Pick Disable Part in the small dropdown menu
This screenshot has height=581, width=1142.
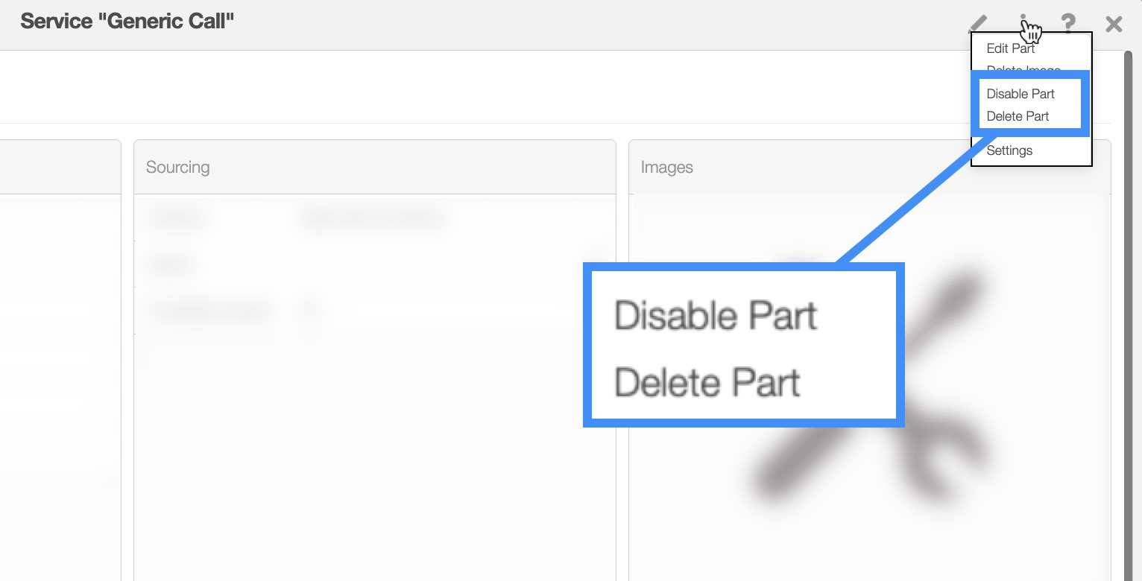tap(1020, 94)
